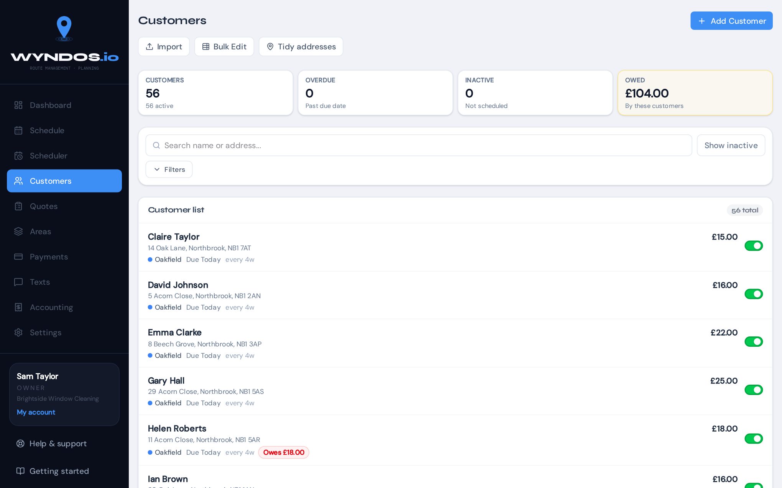Focus the Search name or address field
782x488 pixels.
click(x=419, y=145)
